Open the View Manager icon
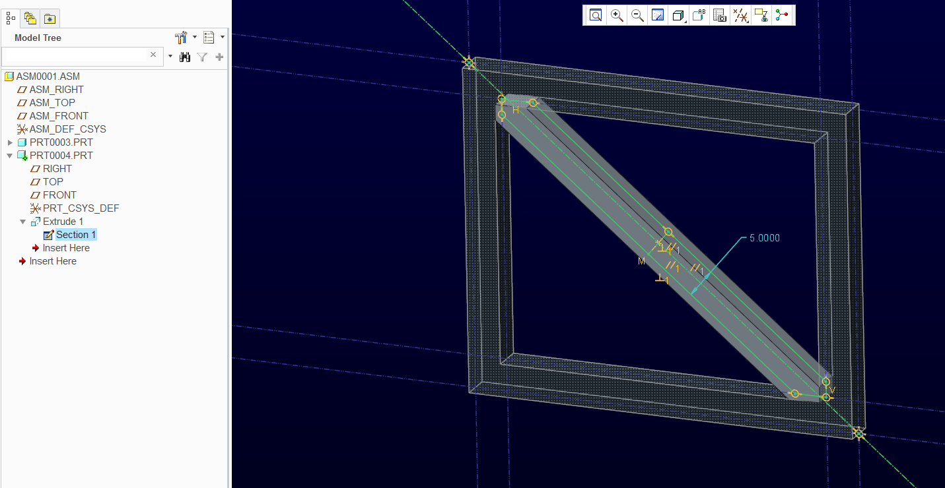This screenshot has width=945, height=488. pyautogui.click(x=720, y=15)
